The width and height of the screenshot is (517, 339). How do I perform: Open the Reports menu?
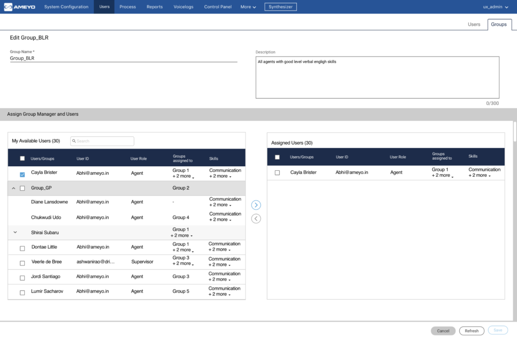[x=154, y=7]
